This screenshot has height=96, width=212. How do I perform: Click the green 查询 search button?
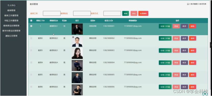[x=126, y=13]
